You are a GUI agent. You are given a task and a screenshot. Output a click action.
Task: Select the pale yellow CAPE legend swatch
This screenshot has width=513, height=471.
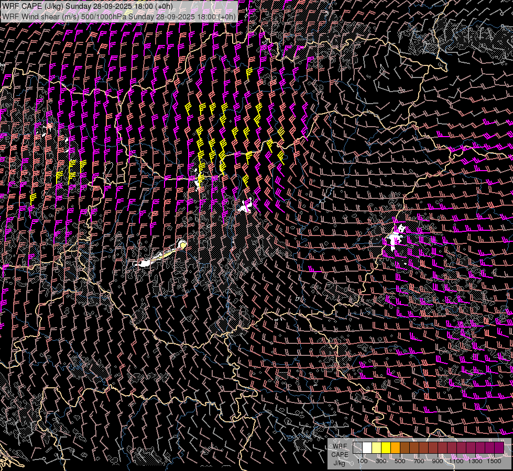pyautogui.click(x=377, y=447)
